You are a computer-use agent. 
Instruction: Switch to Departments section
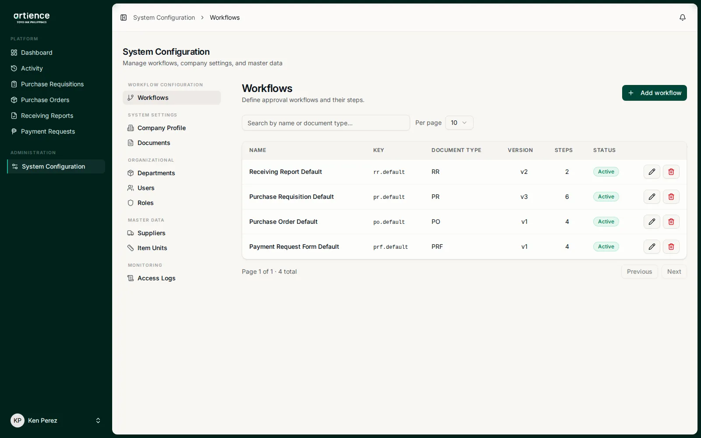(172, 173)
